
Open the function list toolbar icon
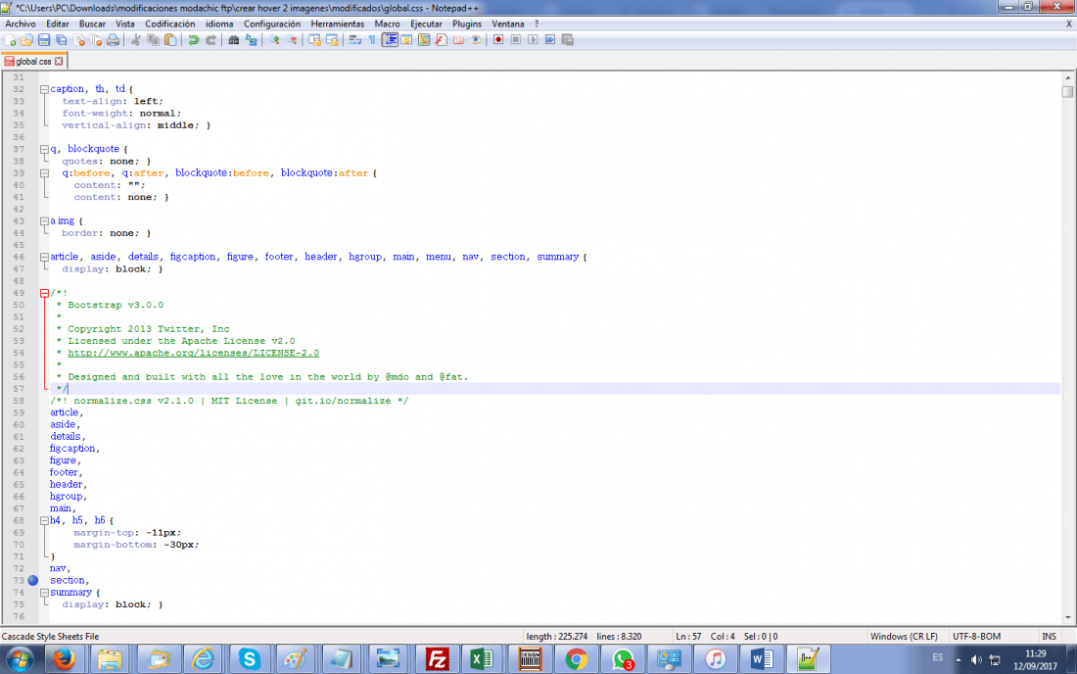click(x=441, y=40)
